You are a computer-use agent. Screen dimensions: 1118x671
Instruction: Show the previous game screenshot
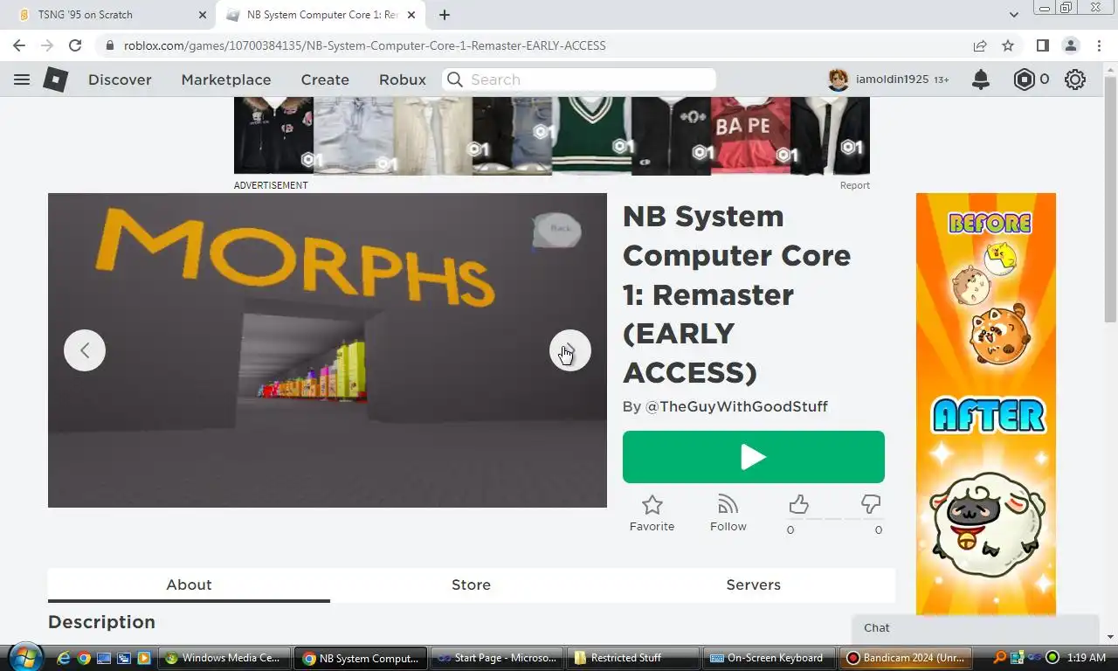(85, 350)
